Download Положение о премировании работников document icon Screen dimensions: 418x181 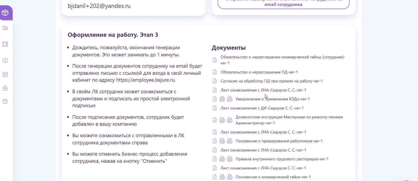(214, 141)
